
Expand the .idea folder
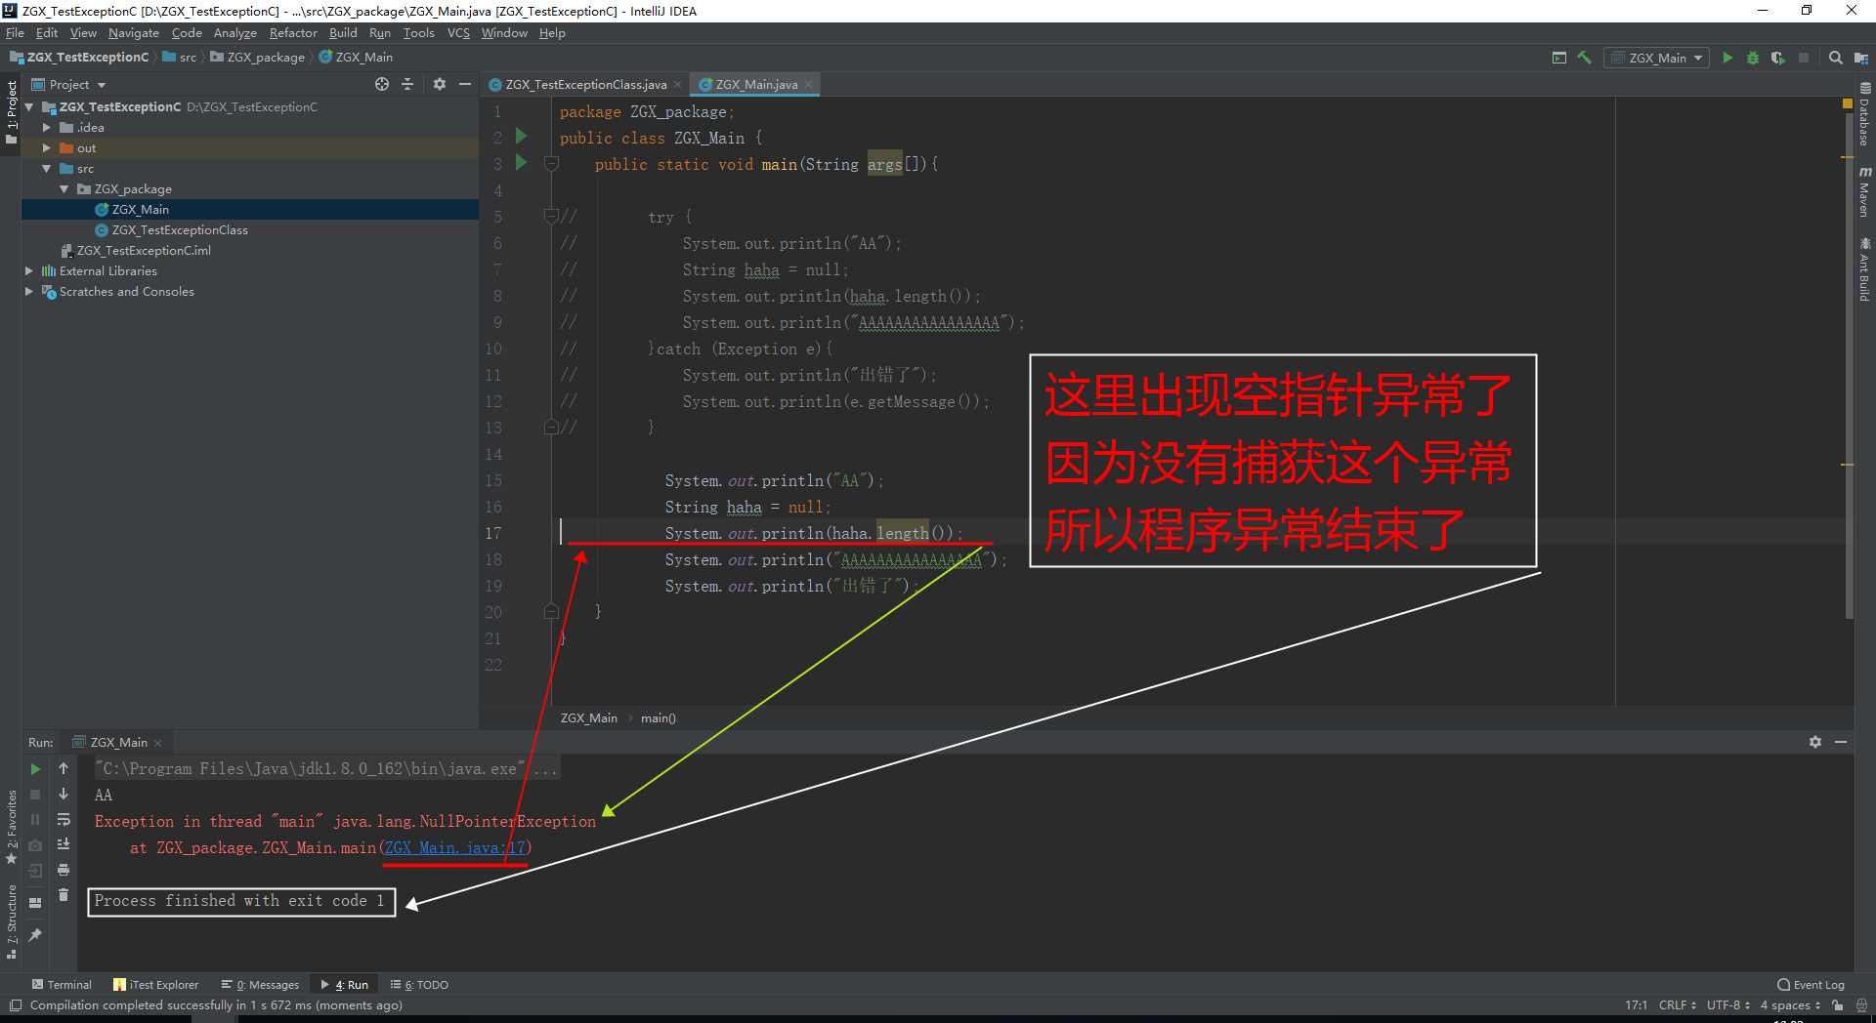point(46,128)
